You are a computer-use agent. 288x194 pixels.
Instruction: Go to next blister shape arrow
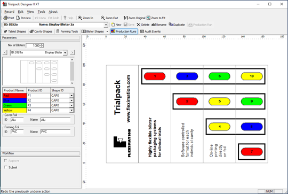(72, 52)
